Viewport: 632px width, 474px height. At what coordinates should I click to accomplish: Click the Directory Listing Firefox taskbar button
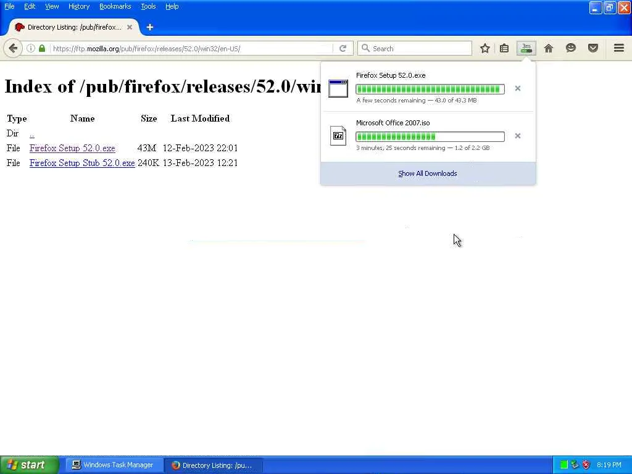coord(214,465)
